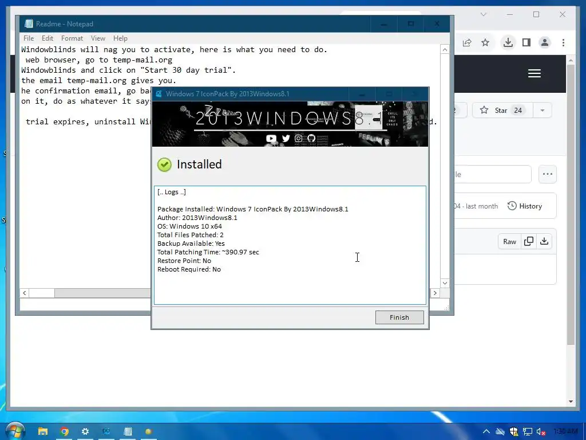Open Chrome's three-dot menu
Image resolution: width=586 pixels, height=440 pixels.
click(x=563, y=42)
